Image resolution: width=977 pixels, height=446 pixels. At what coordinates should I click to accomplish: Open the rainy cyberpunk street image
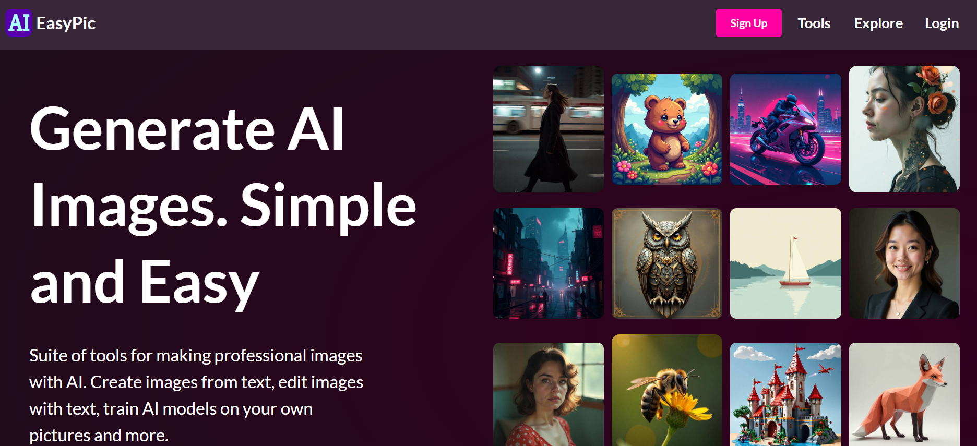(549, 263)
